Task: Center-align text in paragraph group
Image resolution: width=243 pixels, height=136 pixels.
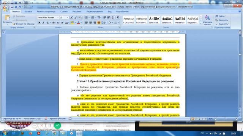Action: (90, 23)
